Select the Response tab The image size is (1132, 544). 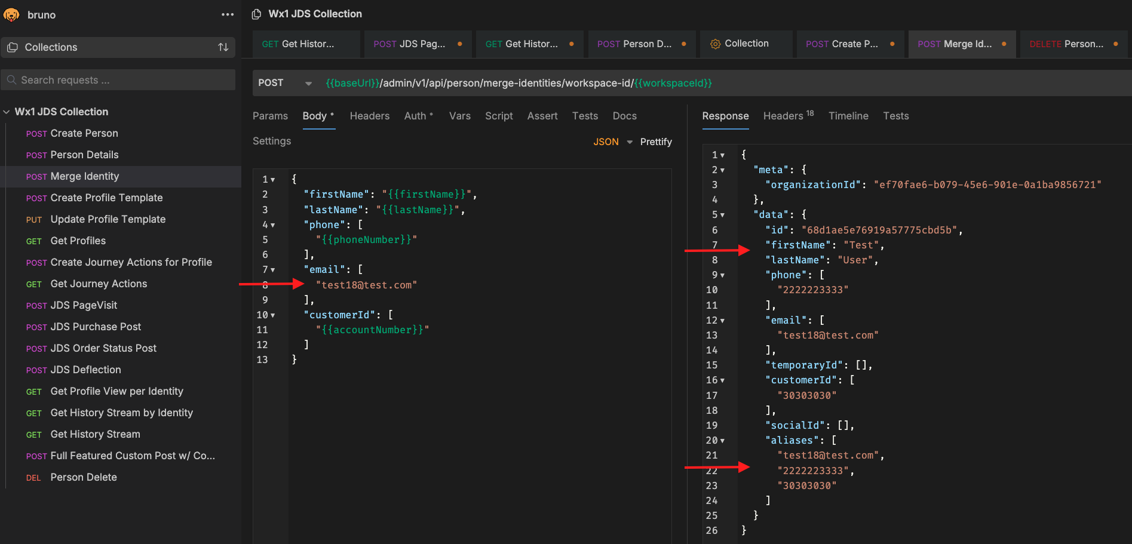point(725,116)
